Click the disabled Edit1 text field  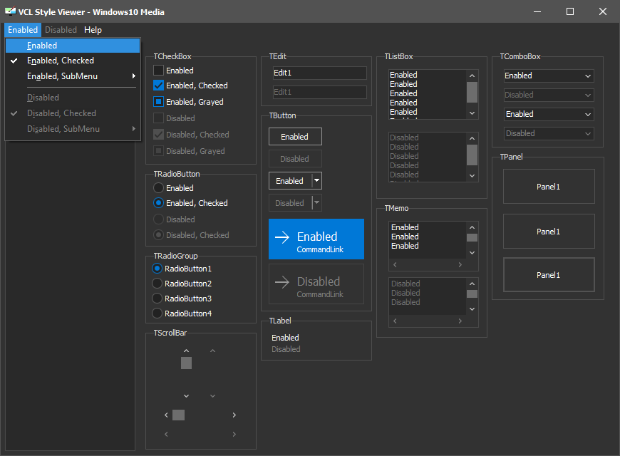click(x=319, y=92)
